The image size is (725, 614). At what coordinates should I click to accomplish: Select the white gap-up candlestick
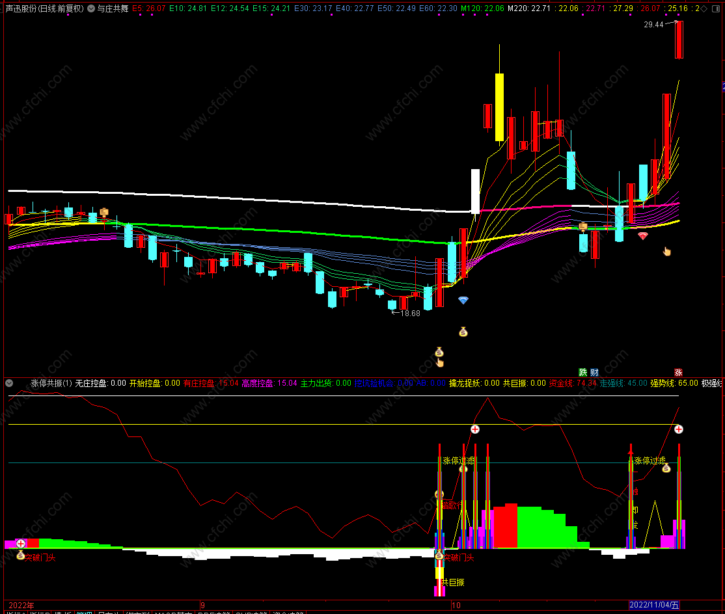click(475, 191)
